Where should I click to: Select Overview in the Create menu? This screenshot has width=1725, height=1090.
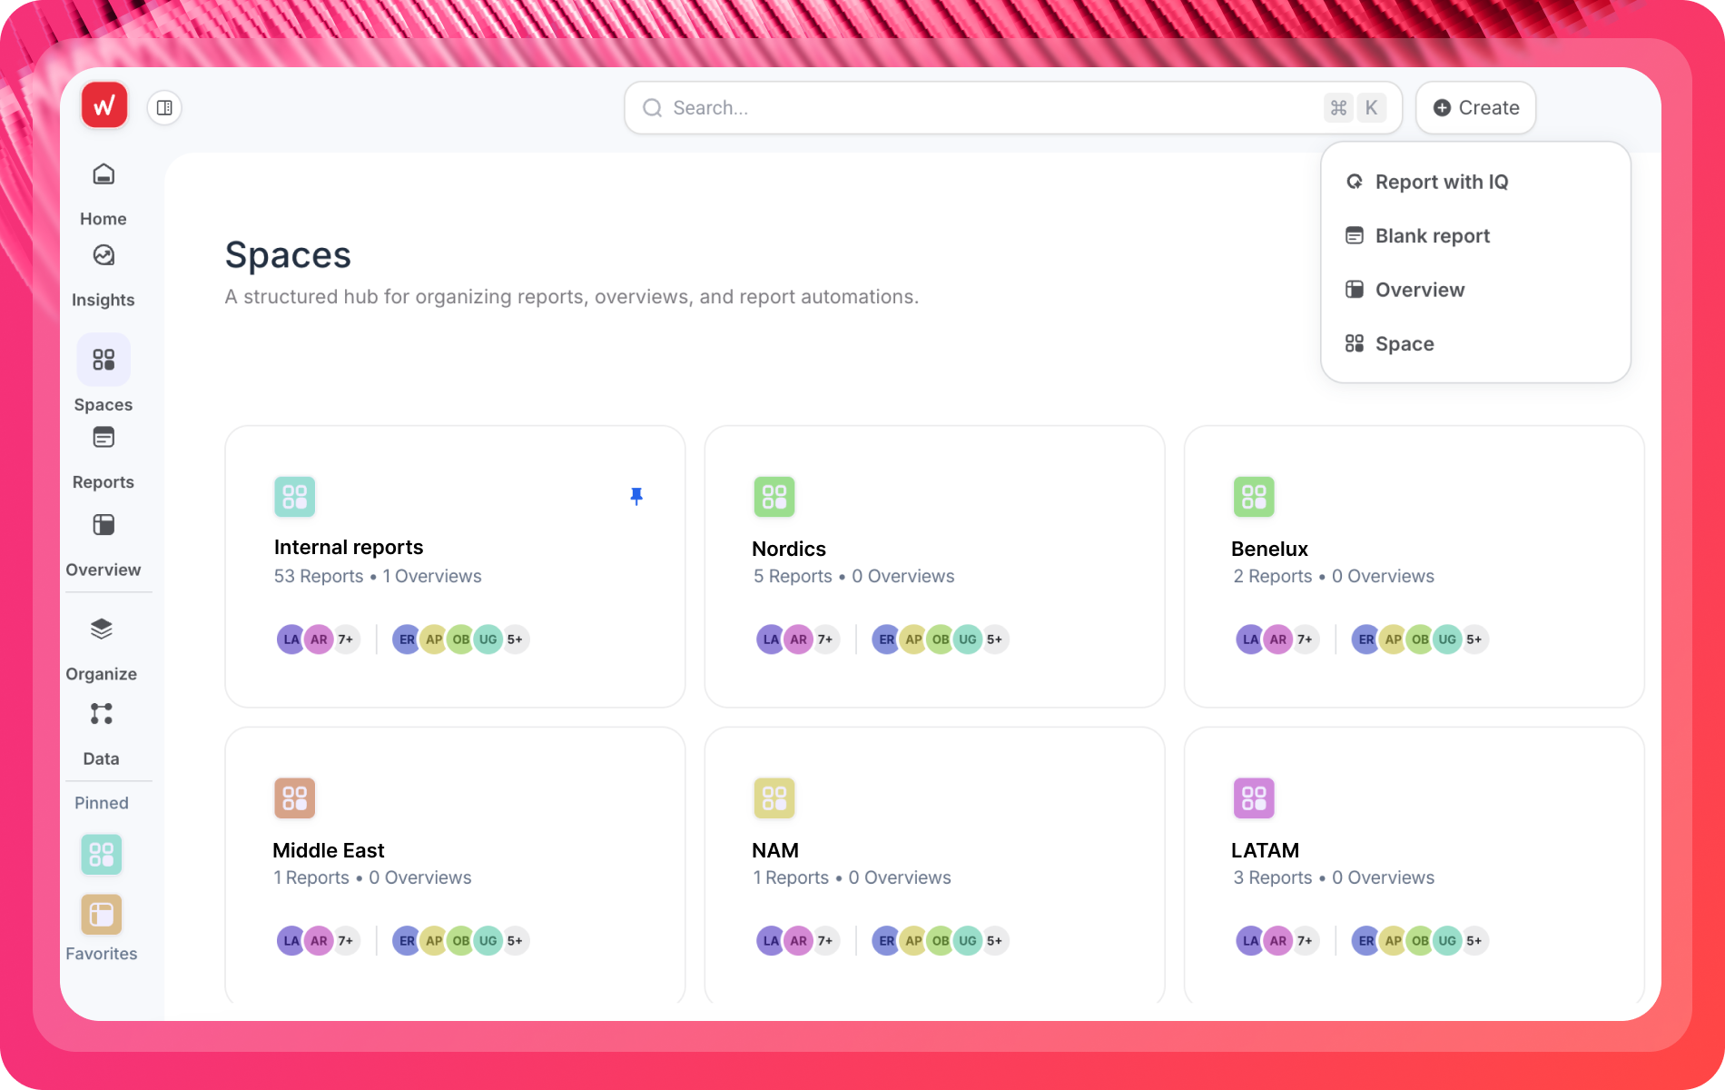[x=1419, y=289]
